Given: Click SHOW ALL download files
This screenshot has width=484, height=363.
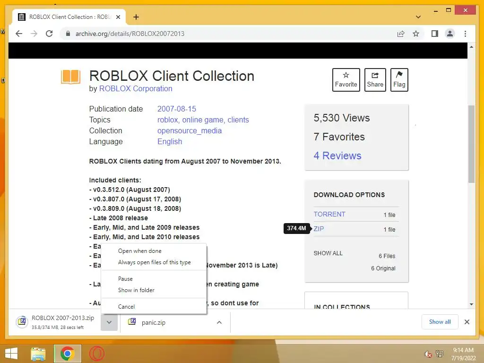Looking at the screenshot, I should click(x=328, y=253).
